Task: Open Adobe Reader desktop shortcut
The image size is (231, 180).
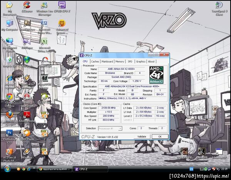Action: 27,118
